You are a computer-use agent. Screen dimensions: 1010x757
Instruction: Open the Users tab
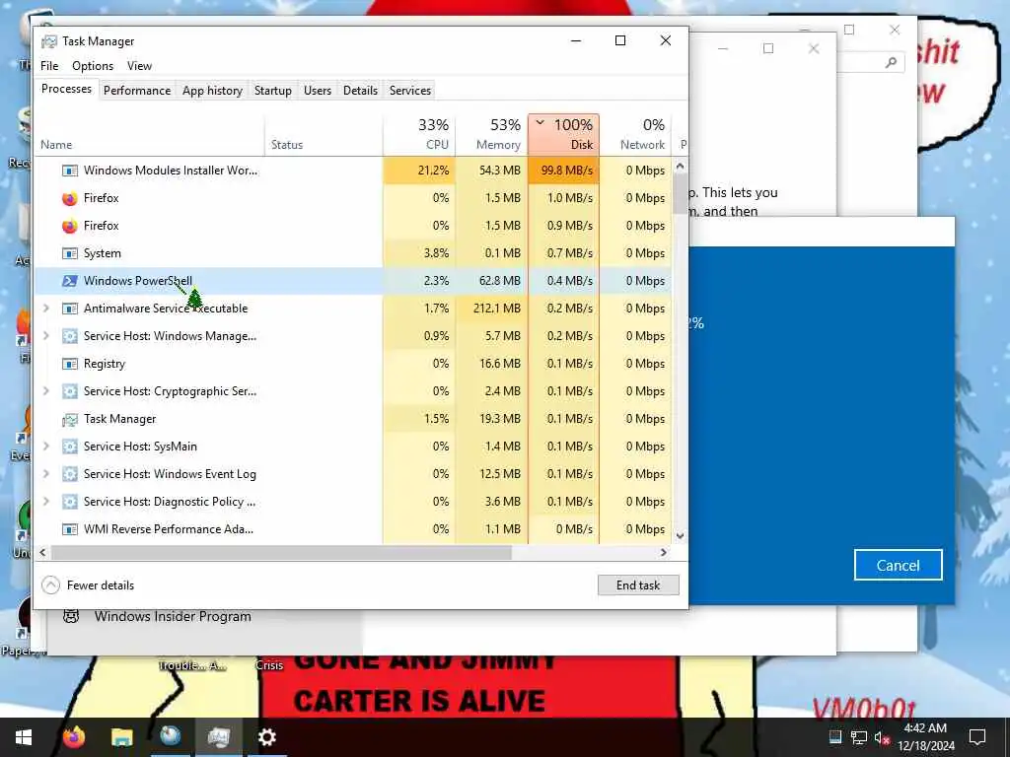point(318,91)
